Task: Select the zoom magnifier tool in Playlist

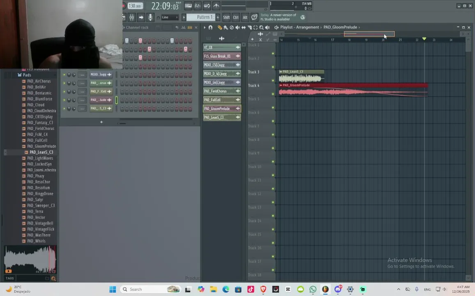Action: [261, 27]
